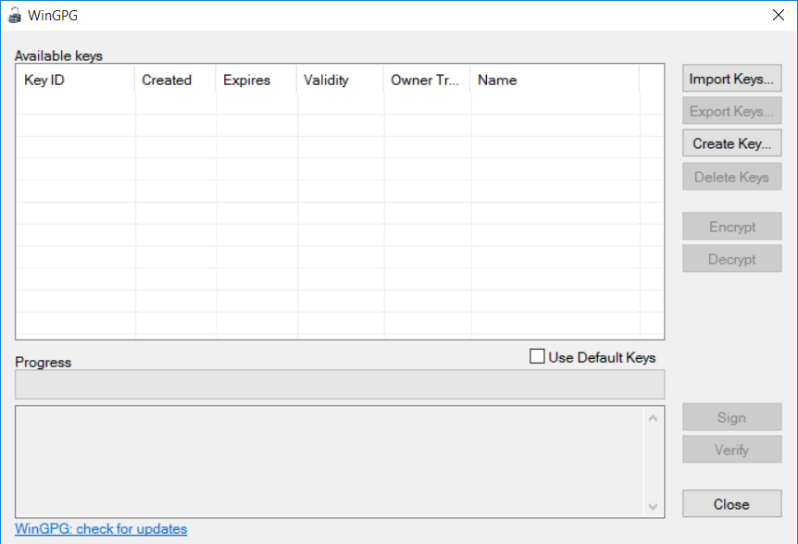
Task: Sort by Key ID column header
Action: pos(76,80)
